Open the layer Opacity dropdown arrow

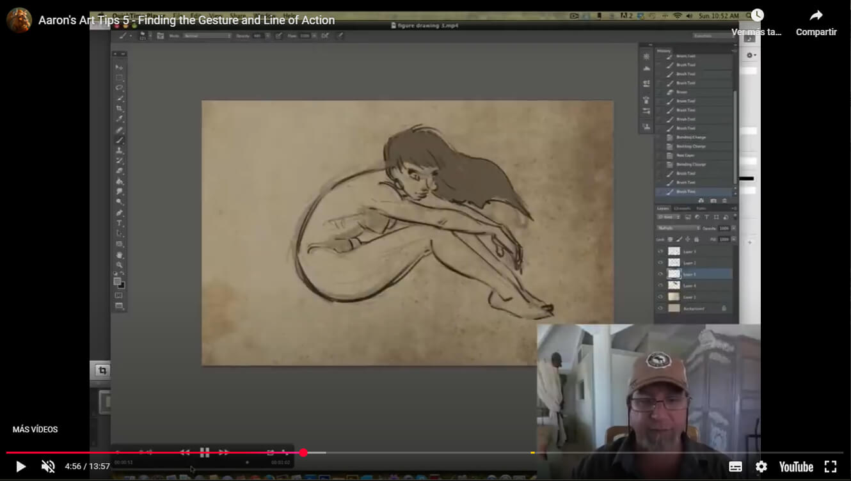tap(733, 228)
